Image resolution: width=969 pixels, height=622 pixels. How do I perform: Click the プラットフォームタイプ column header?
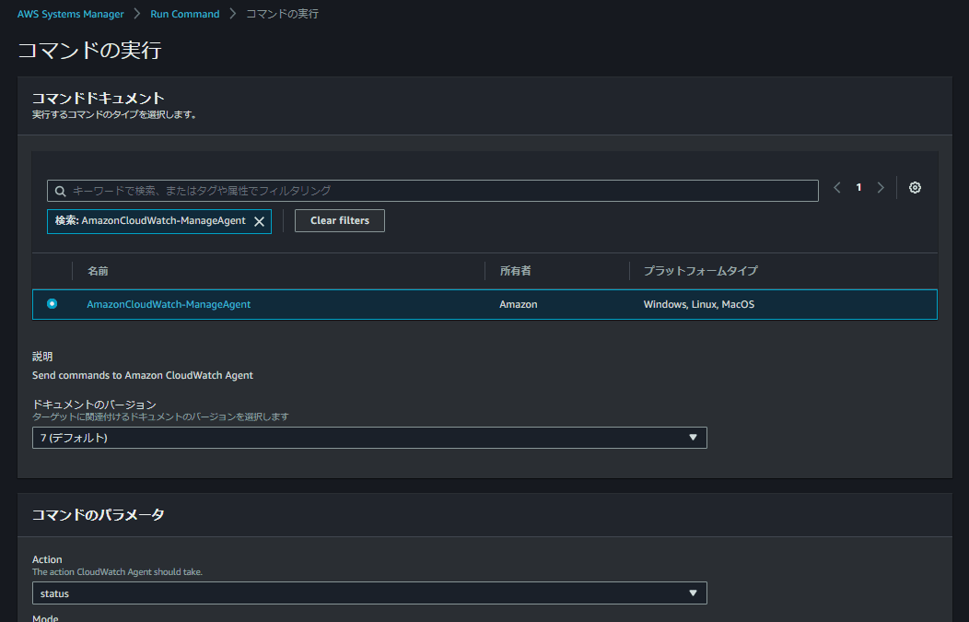(700, 271)
